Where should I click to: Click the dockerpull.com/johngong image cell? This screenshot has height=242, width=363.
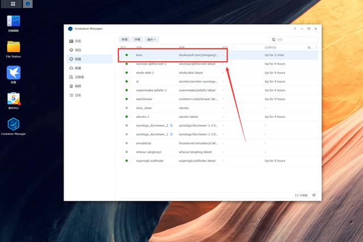tap(199, 55)
